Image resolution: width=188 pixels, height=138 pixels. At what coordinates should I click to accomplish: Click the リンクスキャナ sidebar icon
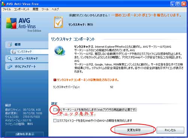[14, 52]
